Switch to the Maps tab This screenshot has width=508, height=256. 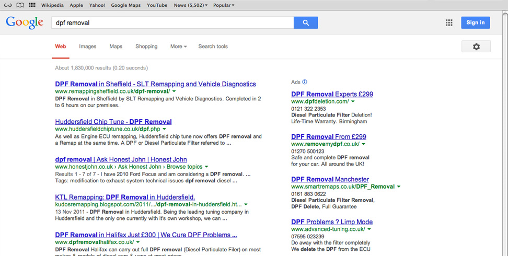pyautogui.click(x=116, y=46)
